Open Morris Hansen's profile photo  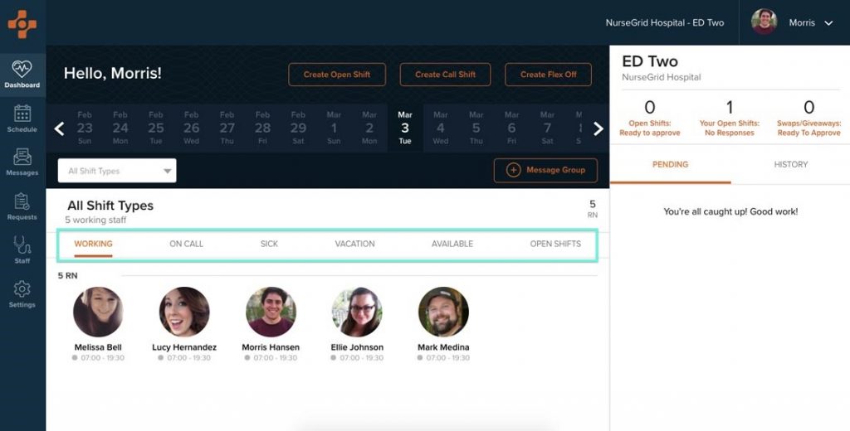pos(271,312)
